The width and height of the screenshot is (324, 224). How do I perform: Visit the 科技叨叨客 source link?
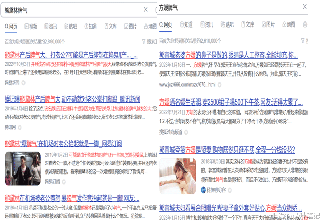216,190
